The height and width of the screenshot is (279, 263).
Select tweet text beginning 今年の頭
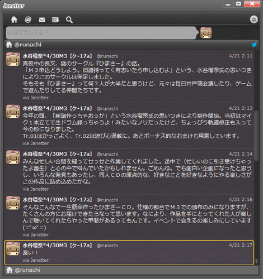tap(137, 126)
